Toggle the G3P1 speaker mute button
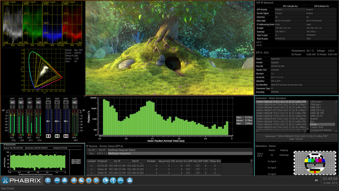339x191 pixels. 48,102
